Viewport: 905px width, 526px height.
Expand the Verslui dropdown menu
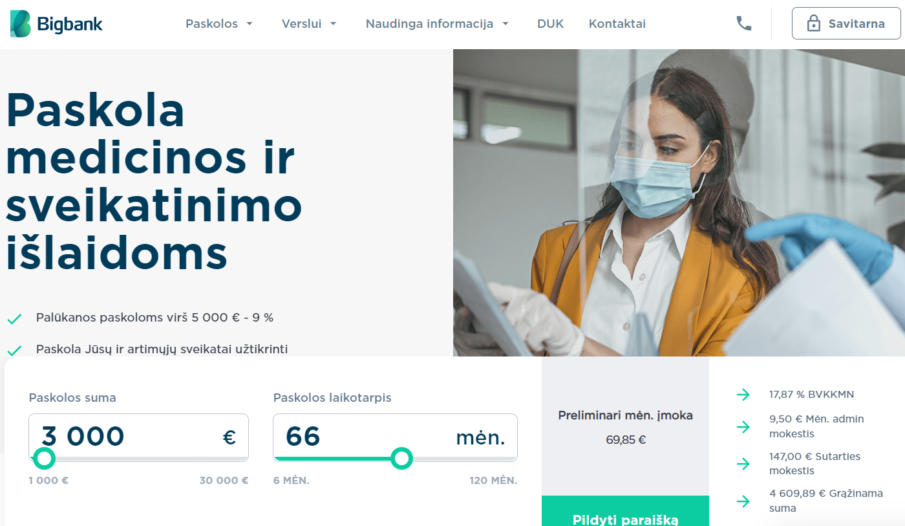coord(310,24)
